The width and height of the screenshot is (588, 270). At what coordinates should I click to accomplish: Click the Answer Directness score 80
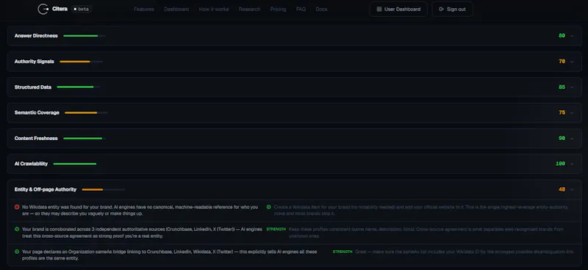coord(562,36)
